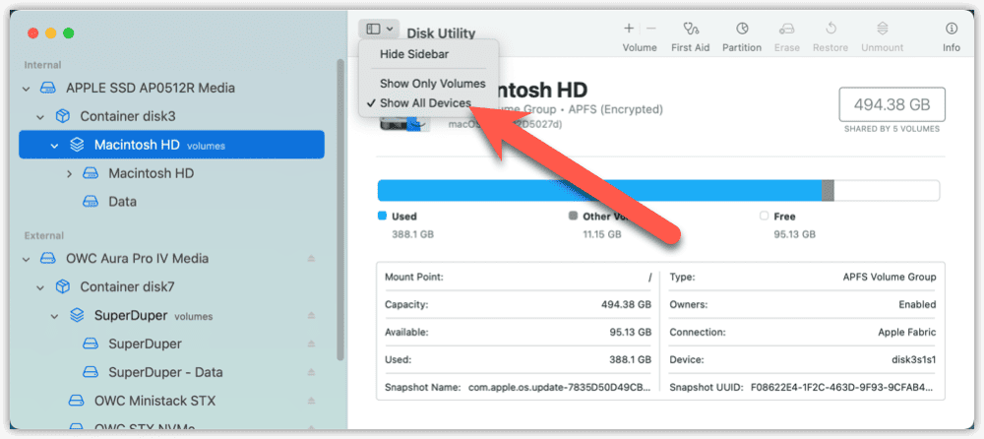Click the Restore toolbar icon
The image size is (984, 439).
pyautogui.click(x=830, y=30)
